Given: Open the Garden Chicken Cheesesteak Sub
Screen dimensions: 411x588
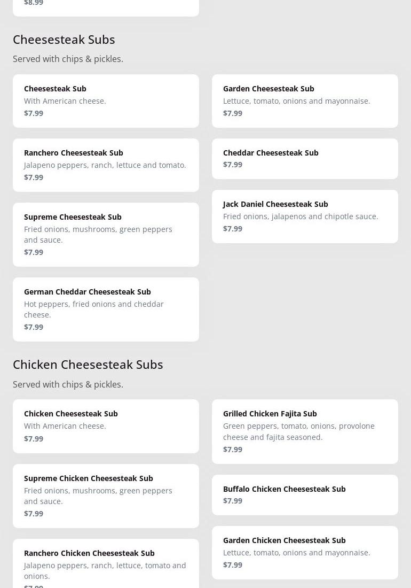Looking at the screenshot, I should tap(305, 552).
